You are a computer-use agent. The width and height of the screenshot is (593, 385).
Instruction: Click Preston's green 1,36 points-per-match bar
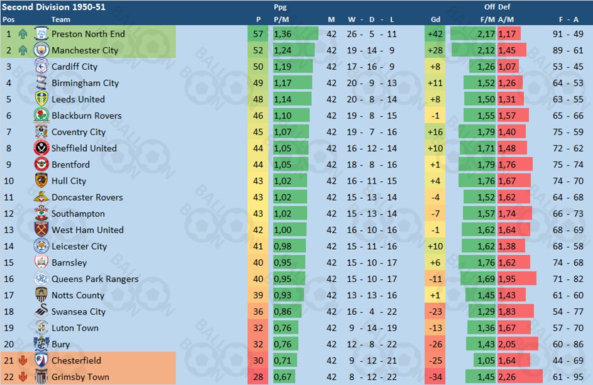296,34
